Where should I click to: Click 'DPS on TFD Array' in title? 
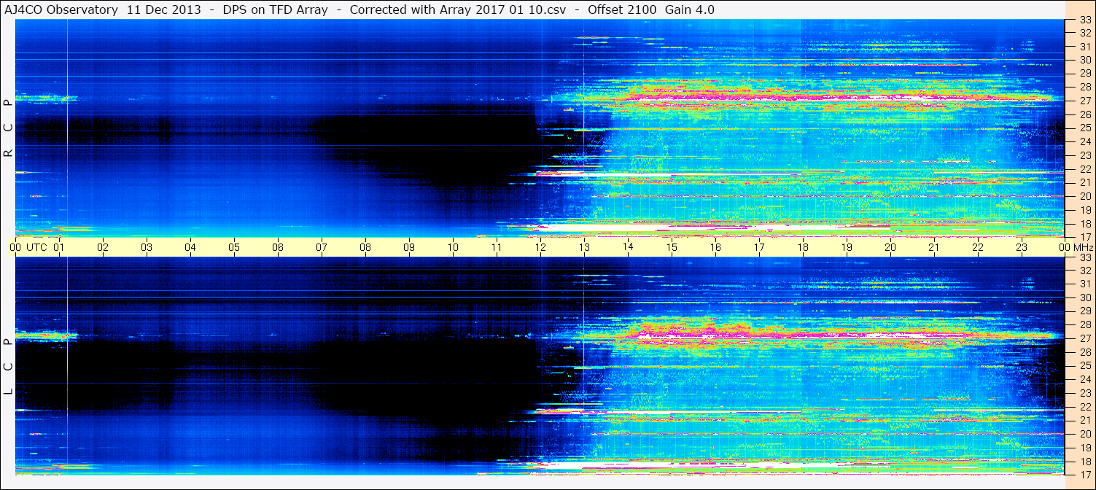(x=275, y=9)
